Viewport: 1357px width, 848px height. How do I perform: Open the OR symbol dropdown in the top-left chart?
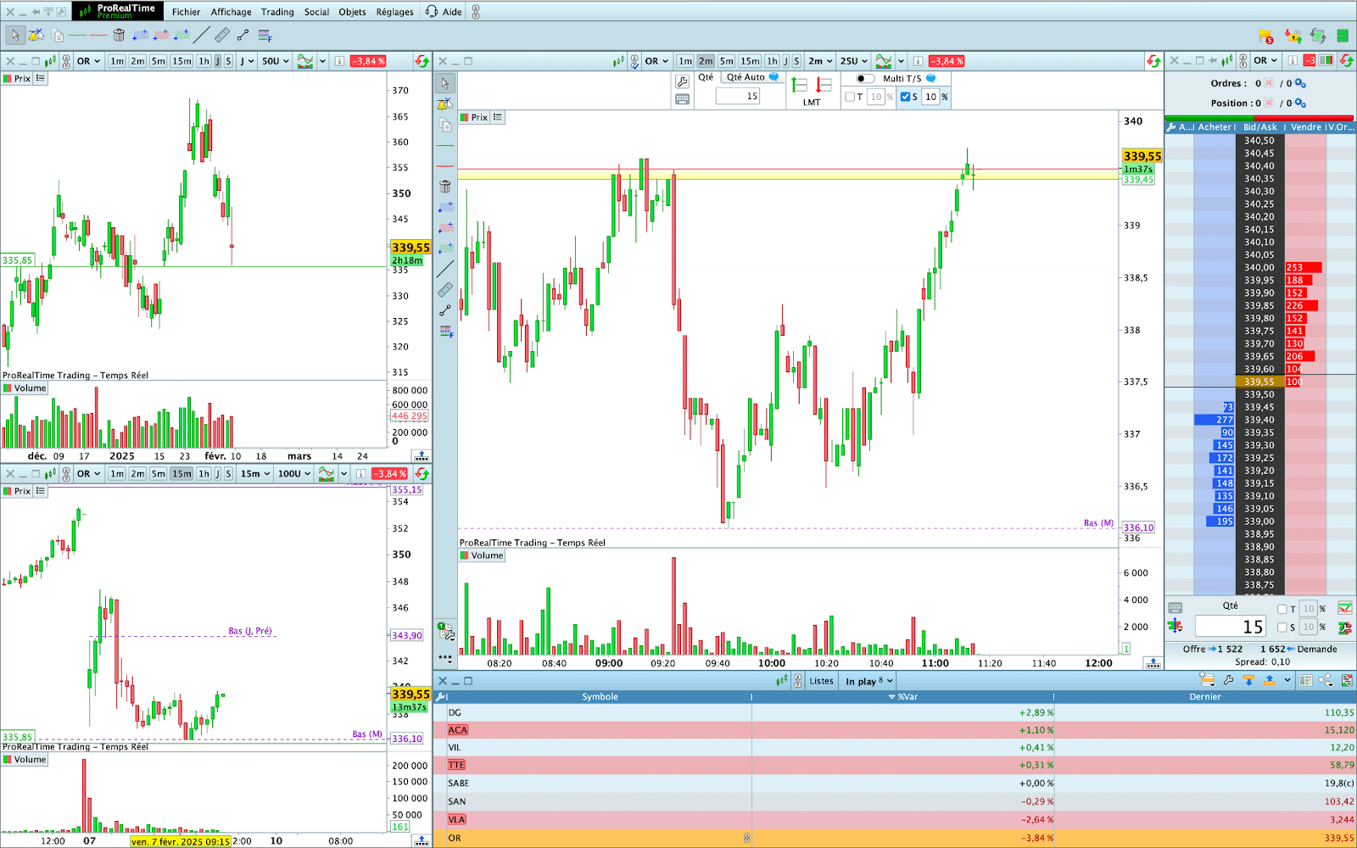[88, 61]
